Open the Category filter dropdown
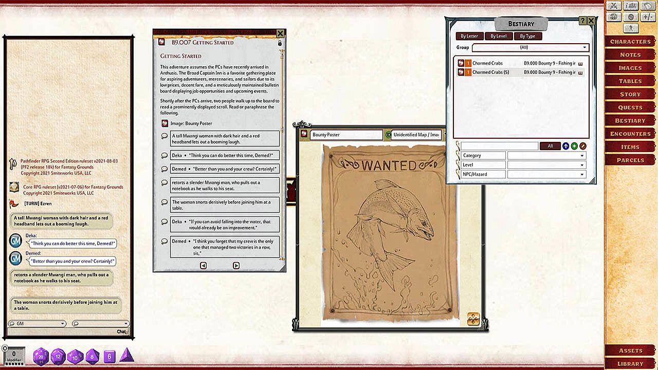The width and height of the screenshot is (658, 370). [546, 155]
